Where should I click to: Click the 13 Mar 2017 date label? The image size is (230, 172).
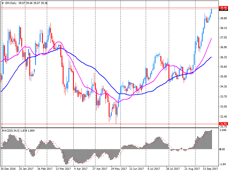(x=63, y=169)
